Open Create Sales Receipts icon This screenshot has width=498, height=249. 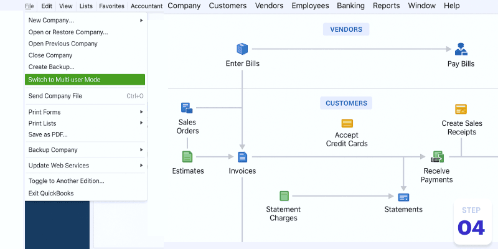(461, 110)
